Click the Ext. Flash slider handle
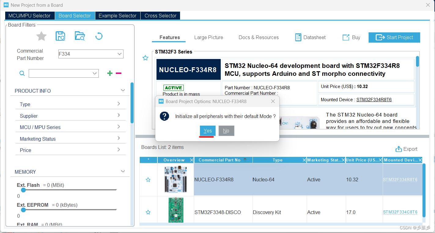The height and width of the screenshot is (233, 435). [23, 190]
